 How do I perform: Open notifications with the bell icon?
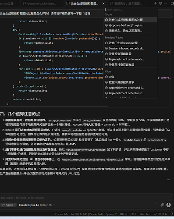click(x=172, y=214)
